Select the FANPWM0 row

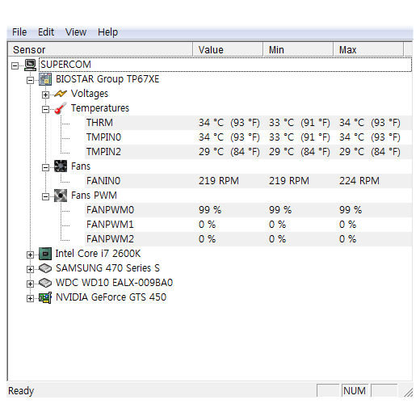pyautogui.click(x=248, y=210)
